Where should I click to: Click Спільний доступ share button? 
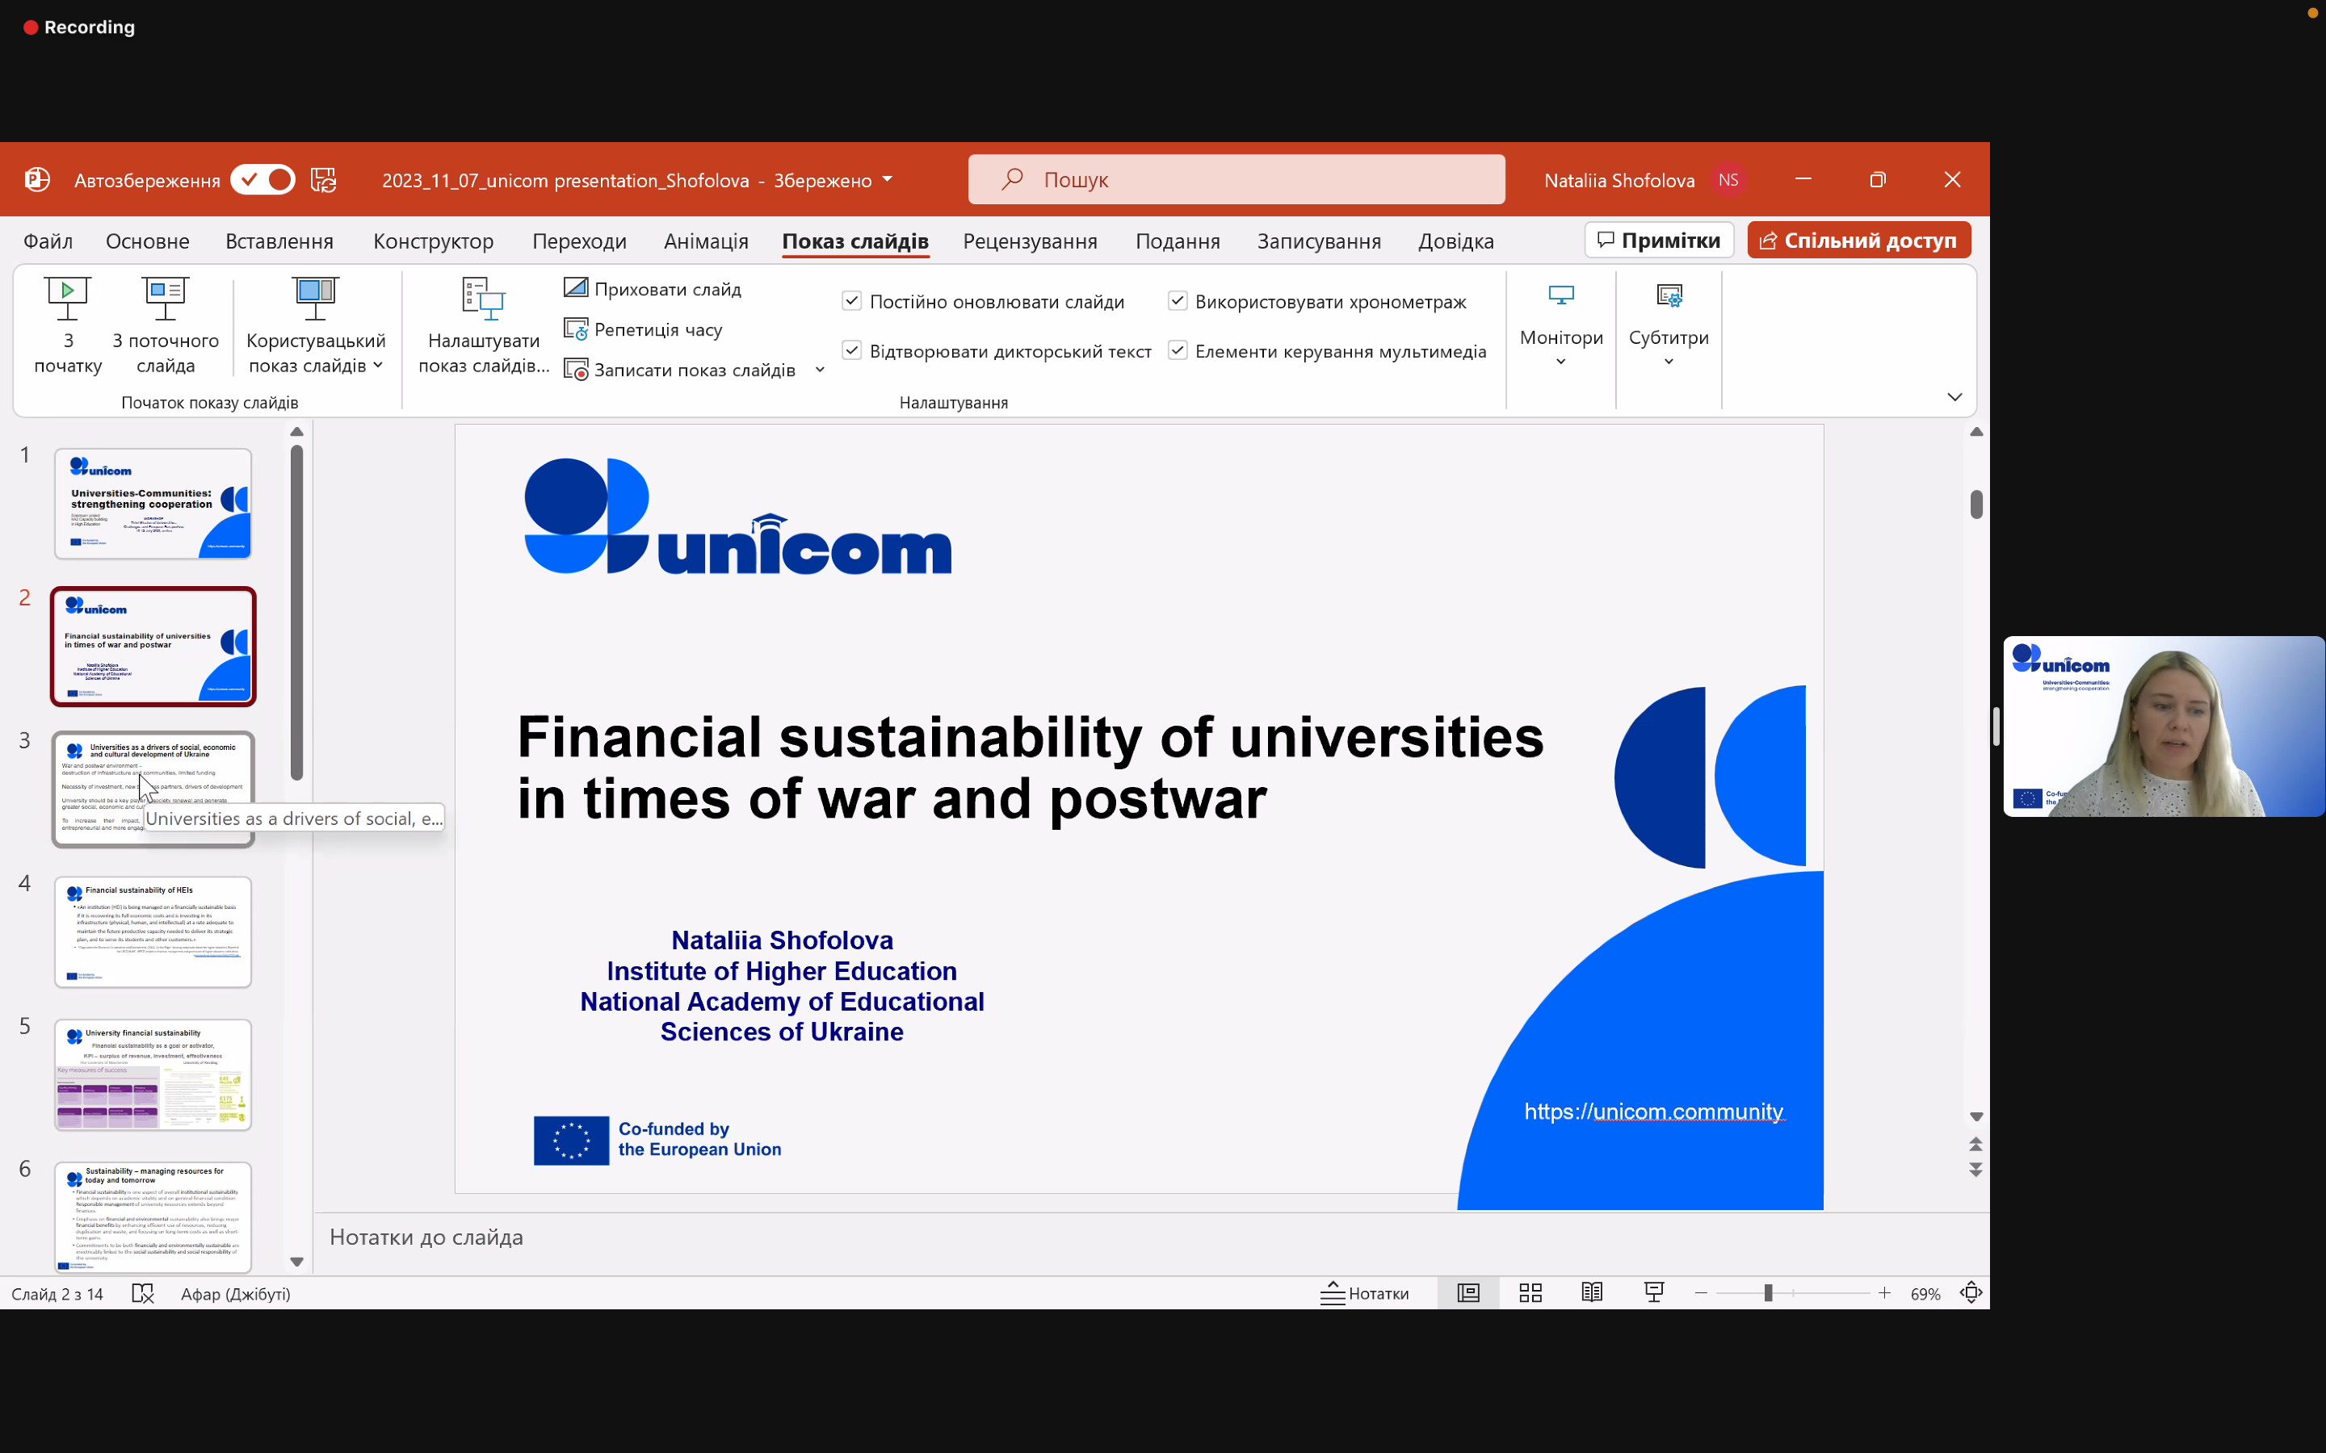[x=1859, y=241]
